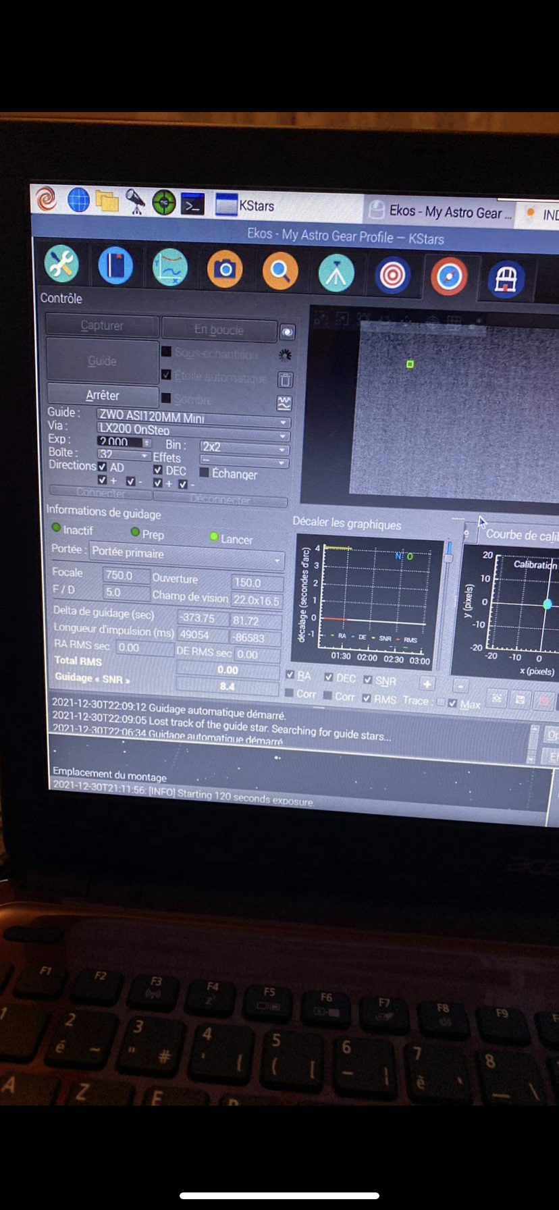Open the Bin 2x2 dropdown
This screenshot has height=1210, width=559.
(x=244, y=448)
